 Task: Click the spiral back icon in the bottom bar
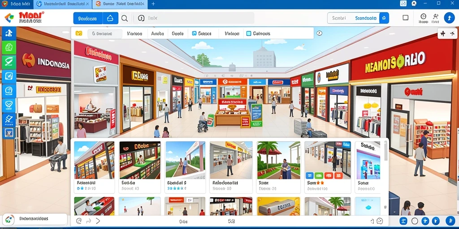click(79, 221)
